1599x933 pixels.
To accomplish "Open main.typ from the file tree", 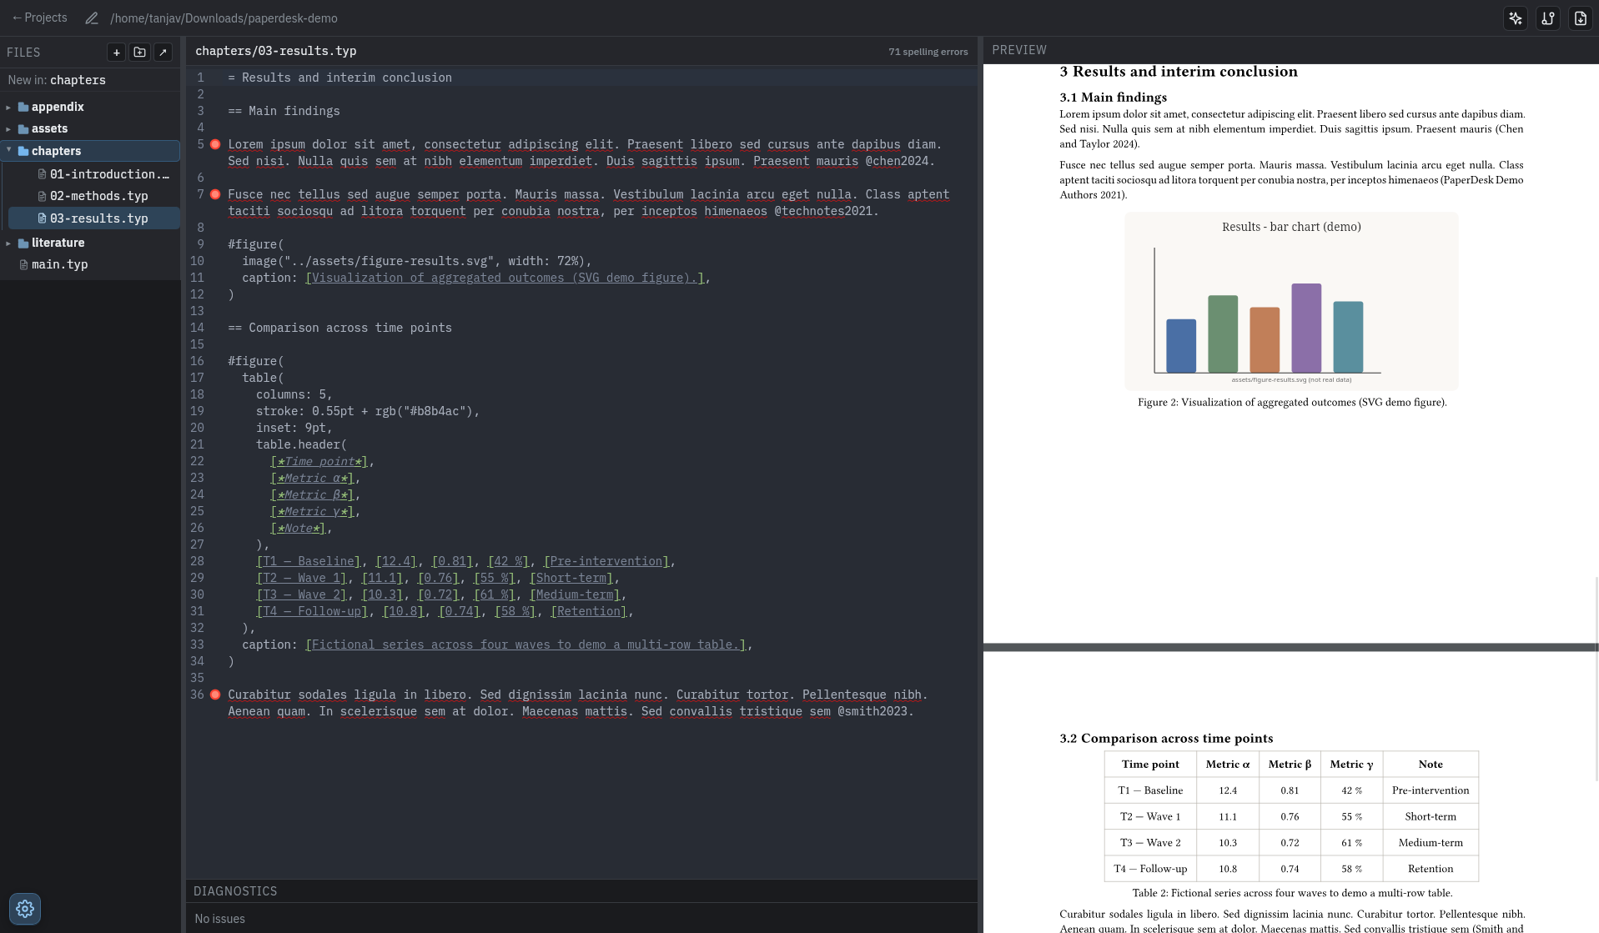I will 59,264.
